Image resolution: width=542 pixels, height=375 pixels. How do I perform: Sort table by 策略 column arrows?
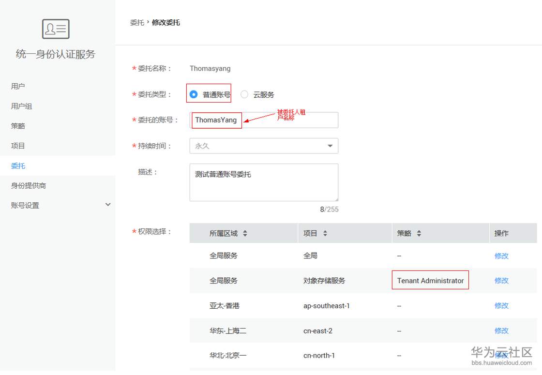(x=419, y=233)
